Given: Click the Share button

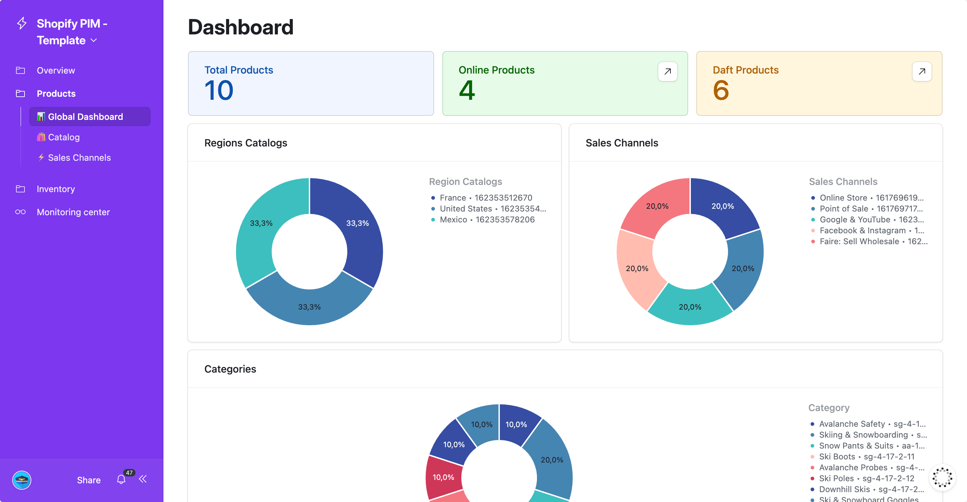Looking at the screenshot, I should tap(89, 480).
